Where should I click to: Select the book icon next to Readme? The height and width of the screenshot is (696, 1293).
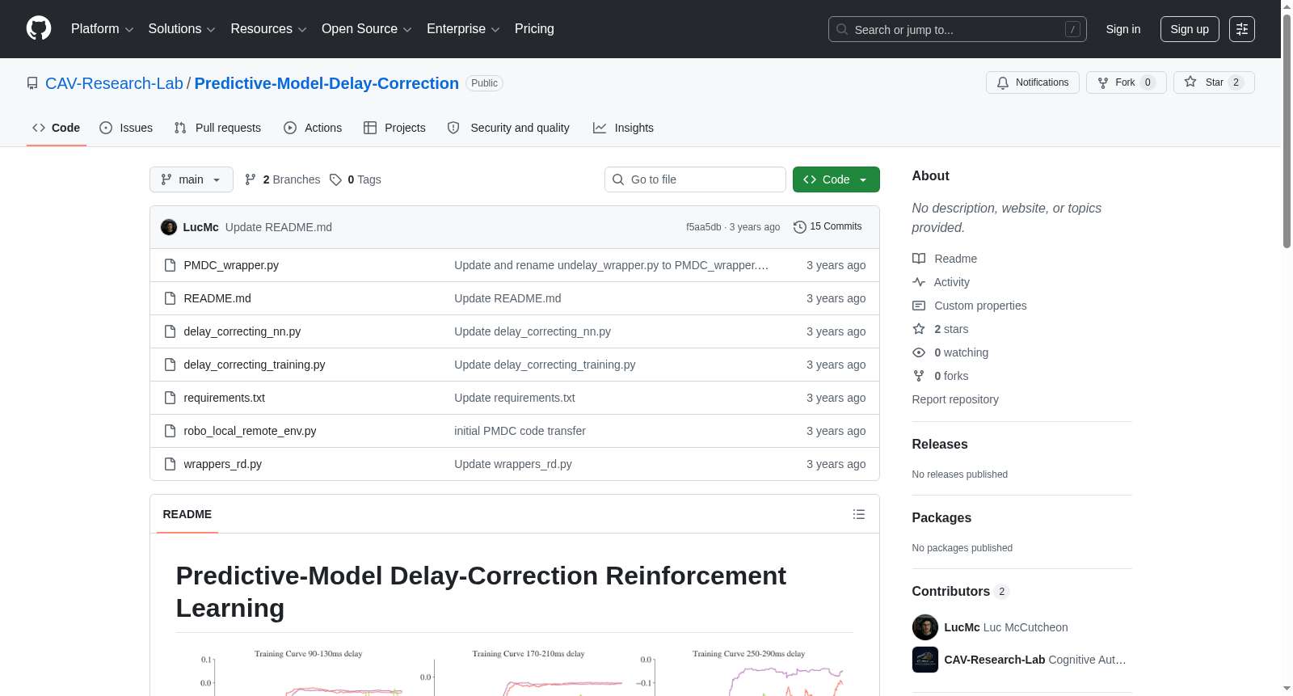point(919,259)
